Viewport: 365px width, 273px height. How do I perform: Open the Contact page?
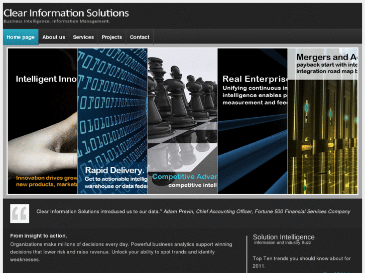(140, 37)
